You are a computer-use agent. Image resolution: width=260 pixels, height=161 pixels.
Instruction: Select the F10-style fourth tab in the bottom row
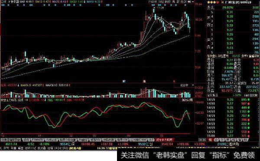point(37,140)
